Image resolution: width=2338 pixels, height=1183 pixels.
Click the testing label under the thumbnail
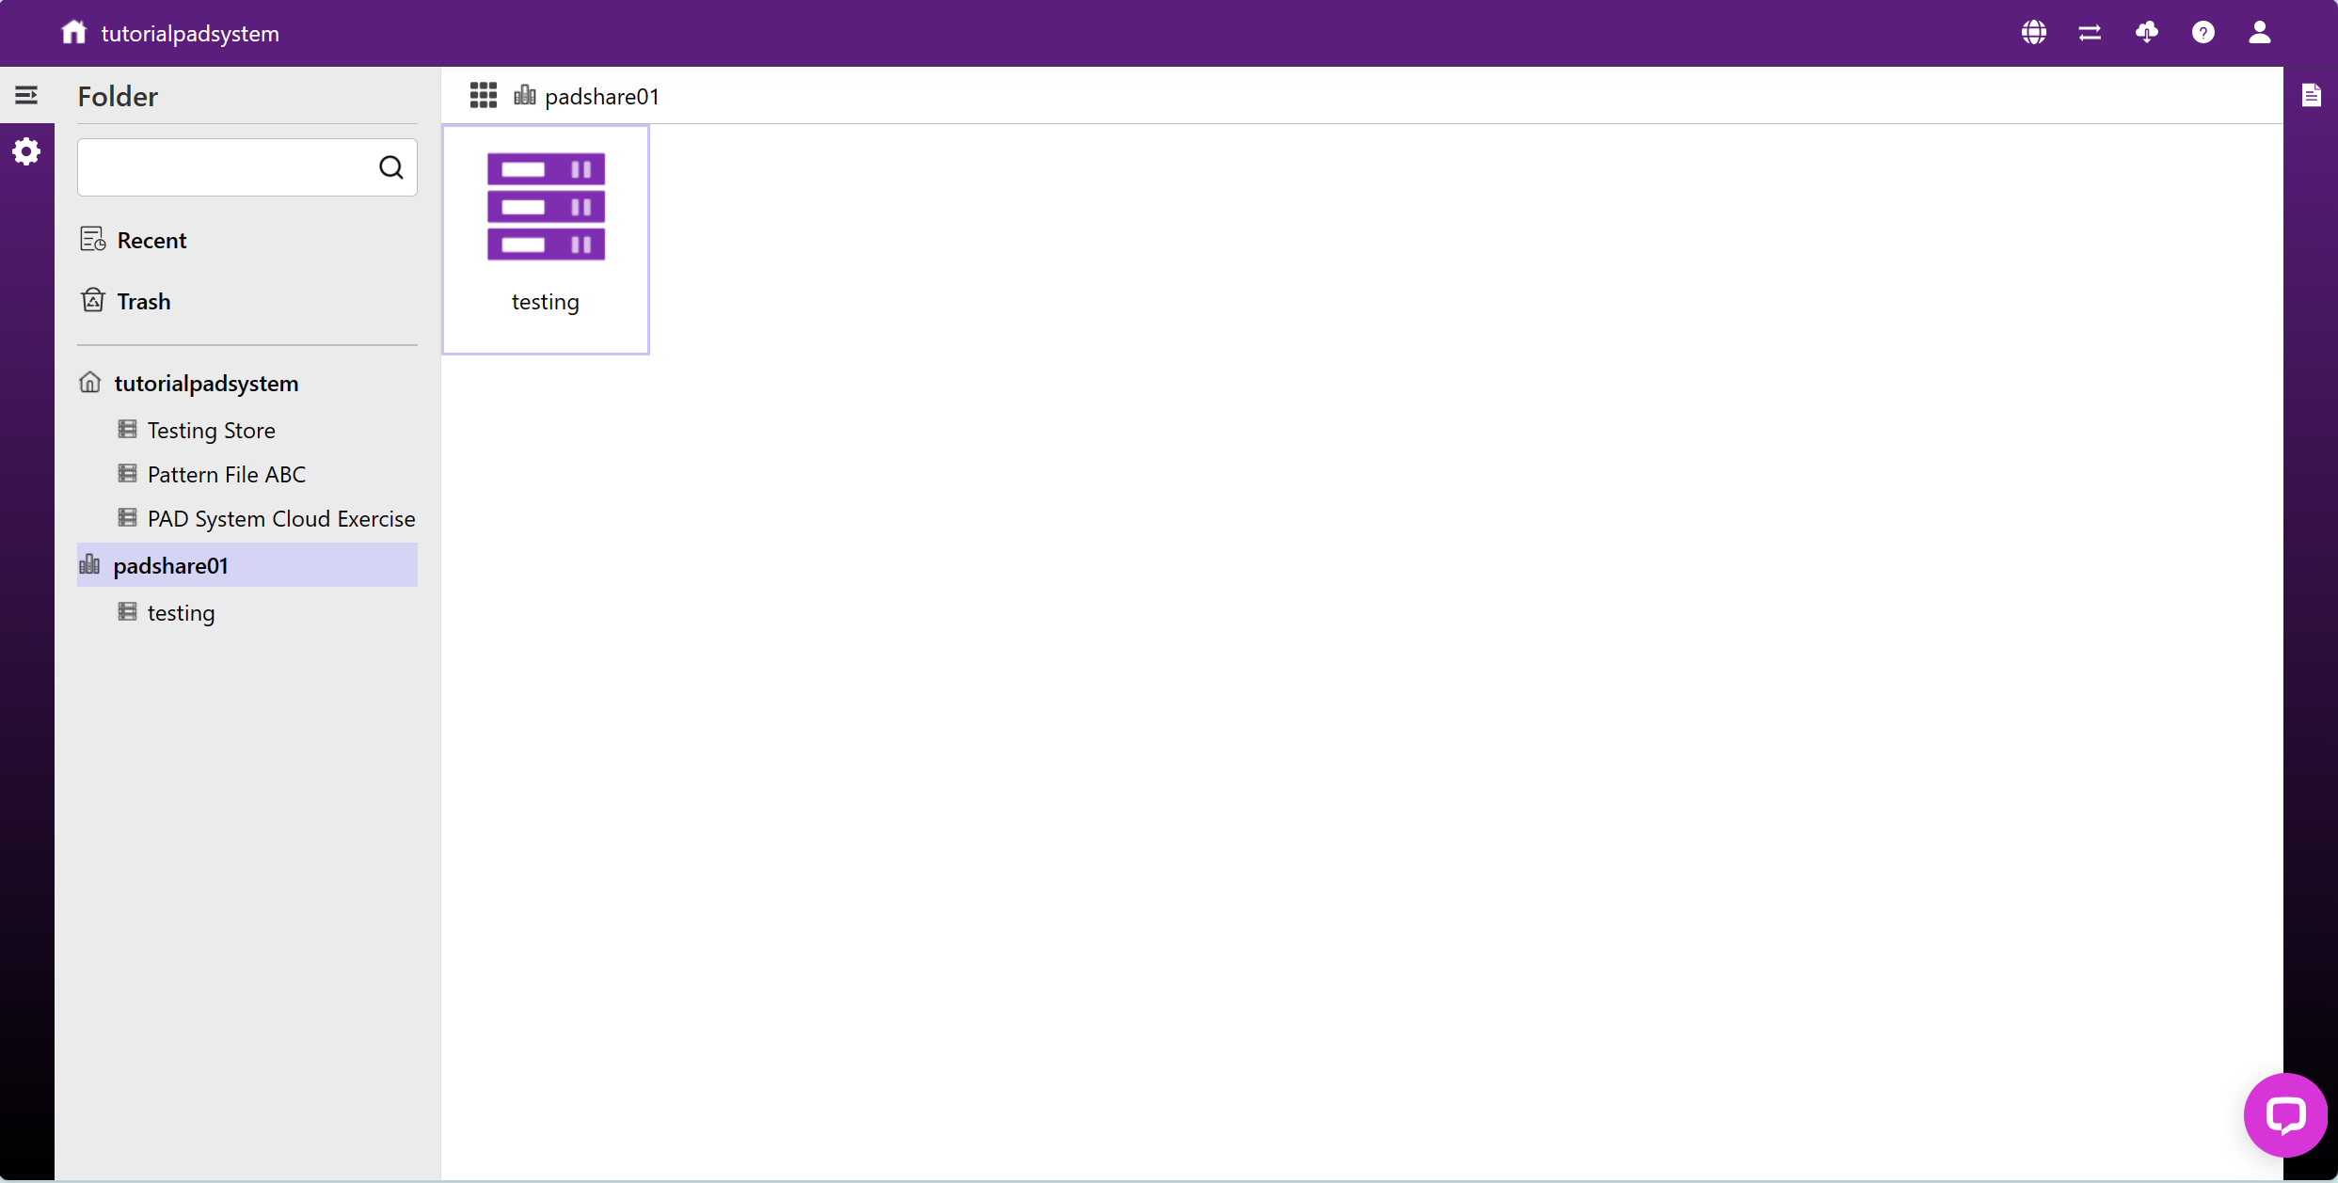546,302
